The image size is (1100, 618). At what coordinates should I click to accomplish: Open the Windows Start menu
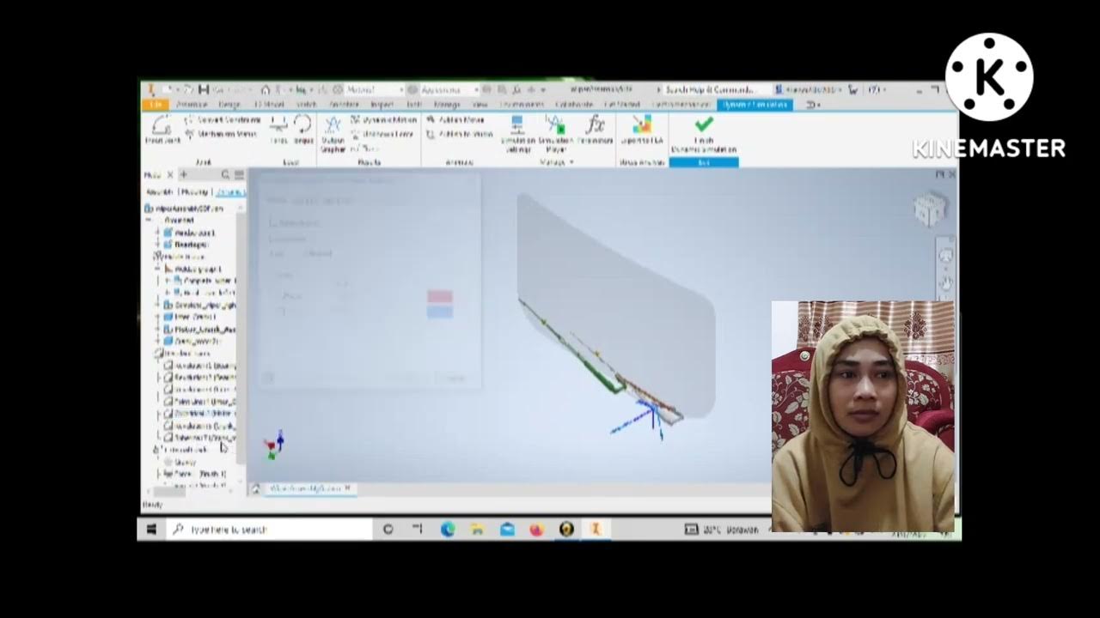pyautogui.click(x=151, y=530)
